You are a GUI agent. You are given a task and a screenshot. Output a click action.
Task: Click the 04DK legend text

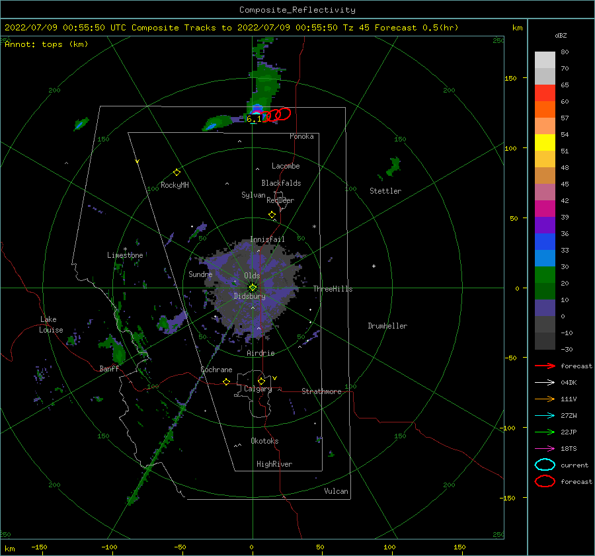pyautogui.click(x=569, y=383)
